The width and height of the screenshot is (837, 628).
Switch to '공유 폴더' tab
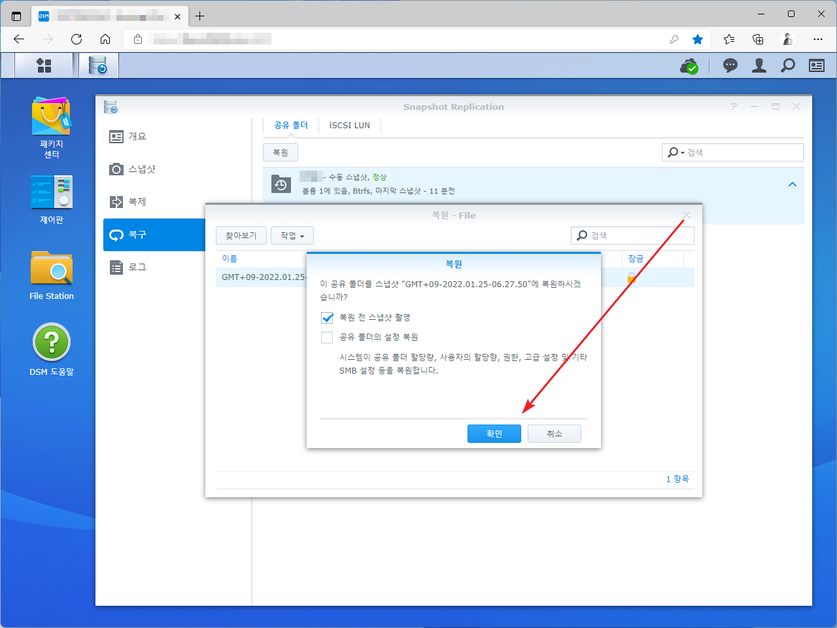tap(291, 125)
